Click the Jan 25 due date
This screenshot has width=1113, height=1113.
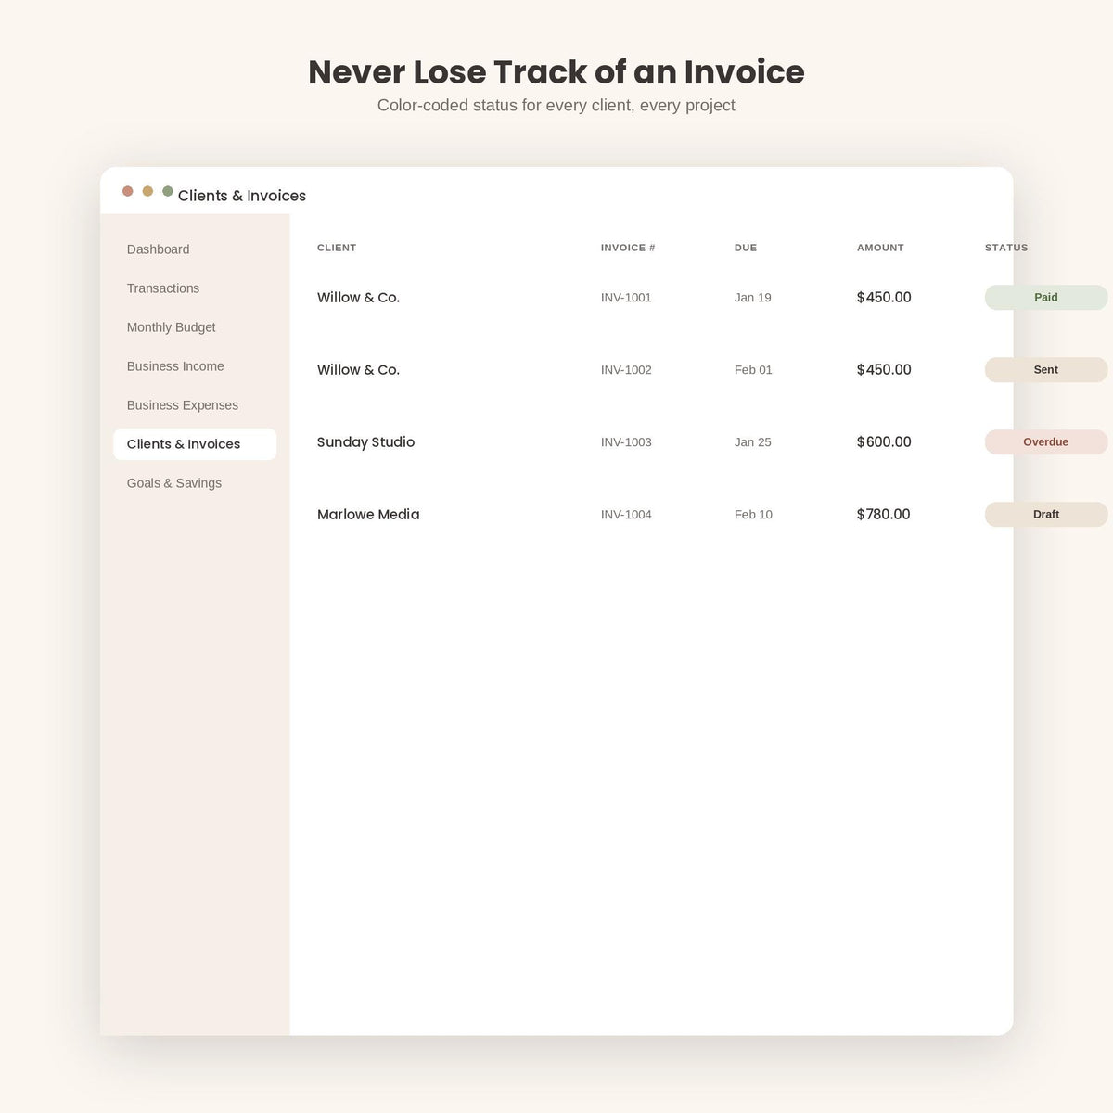[x=753, y=442]
